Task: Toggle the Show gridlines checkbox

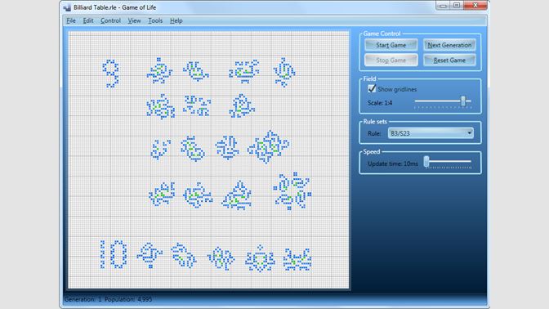Action: point(372,89)
